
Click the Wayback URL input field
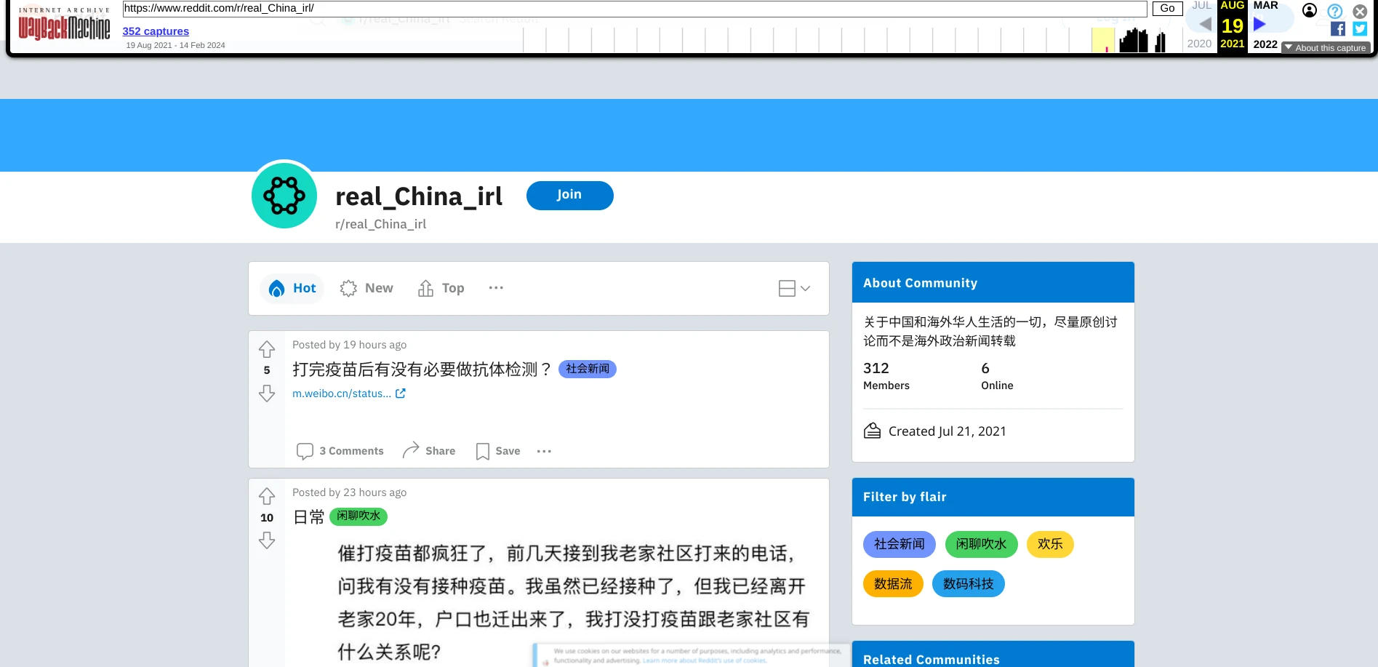[634, 9]
